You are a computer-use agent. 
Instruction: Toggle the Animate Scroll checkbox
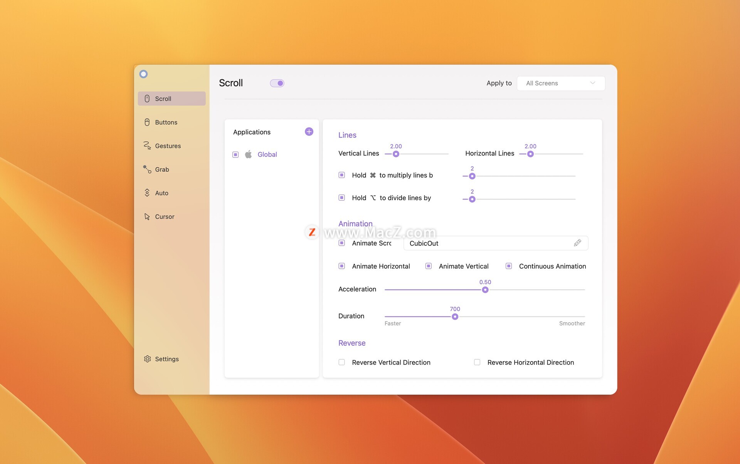(341, 243)
